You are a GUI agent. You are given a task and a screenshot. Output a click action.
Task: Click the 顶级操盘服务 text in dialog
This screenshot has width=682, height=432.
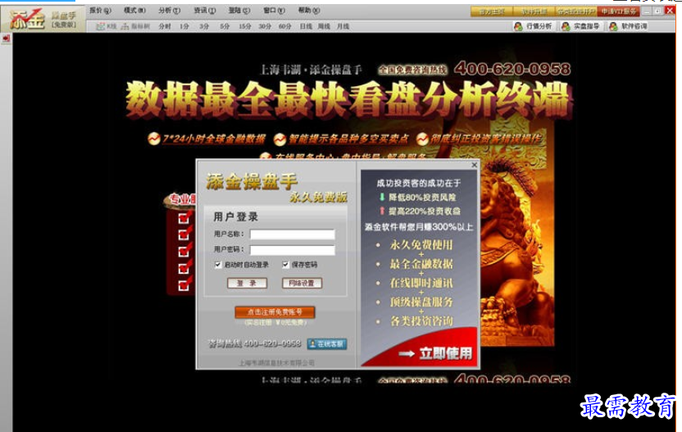(x=421, y=302)
